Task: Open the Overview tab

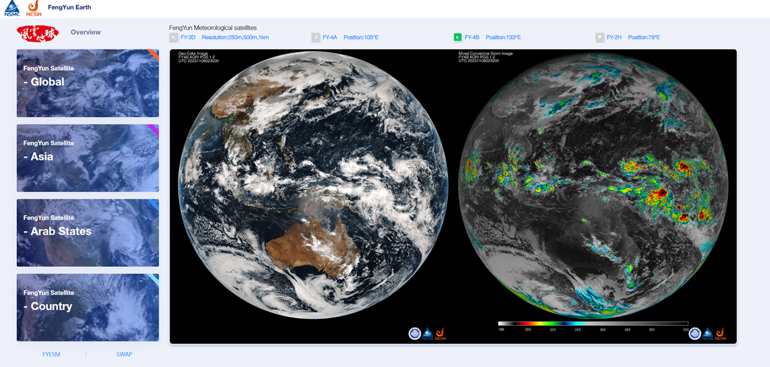Action: point(86,32)
